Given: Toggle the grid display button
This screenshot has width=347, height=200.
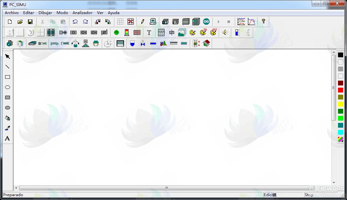Looking at the screenshot, I should point(120,22).
